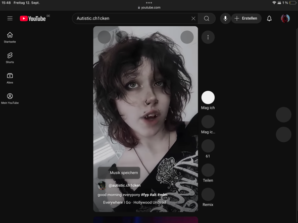Image resolution: width=298 pixels, height=223 pixels.
Task: Open the @autistic.ch1cken channel link
Action: pos(124,186)
